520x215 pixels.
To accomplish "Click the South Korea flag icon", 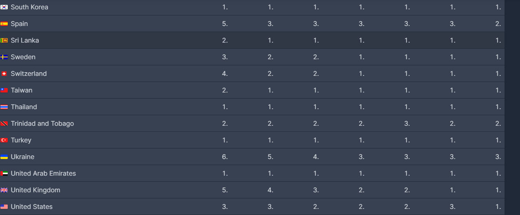I will click(4, 7).
